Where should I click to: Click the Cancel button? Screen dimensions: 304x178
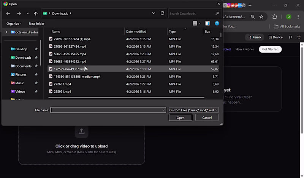[x=207, y=117]
